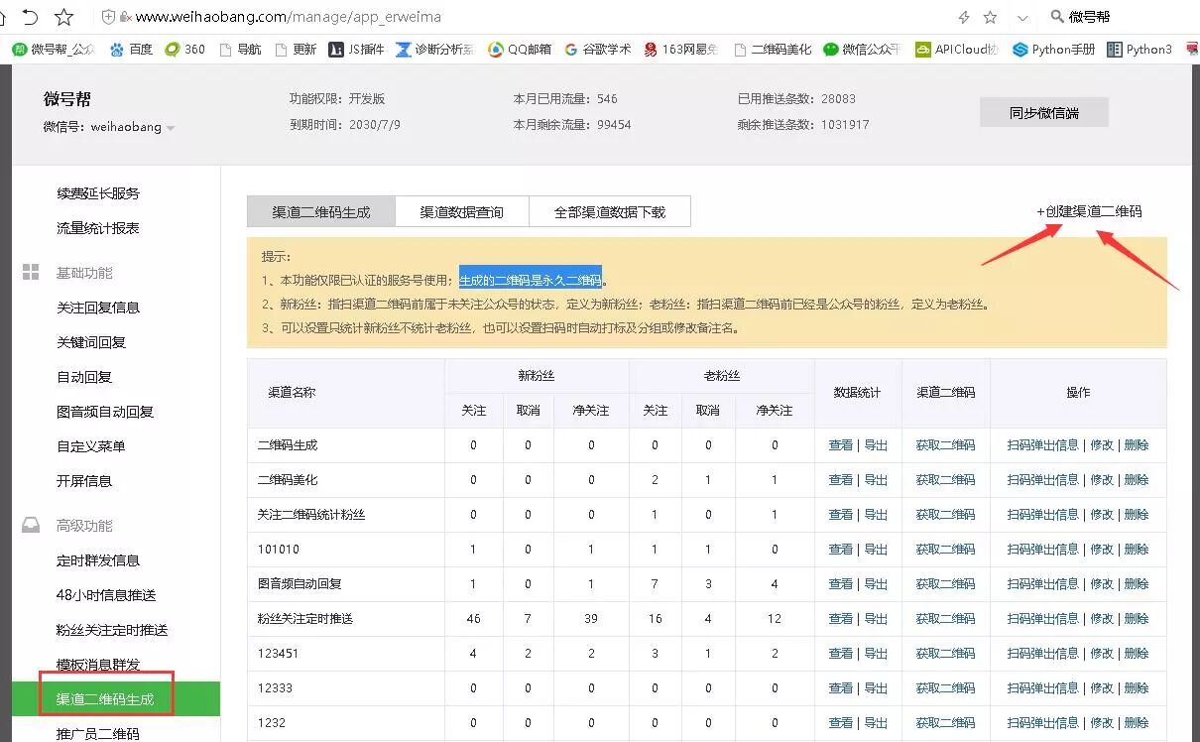This screenshot has width=1200, height=742.
Task: Open the QQ邮箱 bookmark
Action: [x=521, y=49]
